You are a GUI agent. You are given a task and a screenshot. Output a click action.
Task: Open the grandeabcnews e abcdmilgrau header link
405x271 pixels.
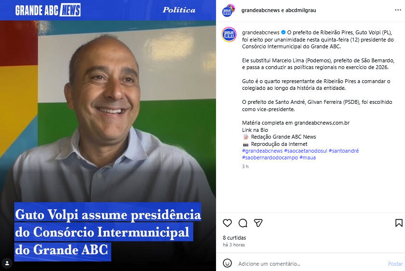pos(279,10)
